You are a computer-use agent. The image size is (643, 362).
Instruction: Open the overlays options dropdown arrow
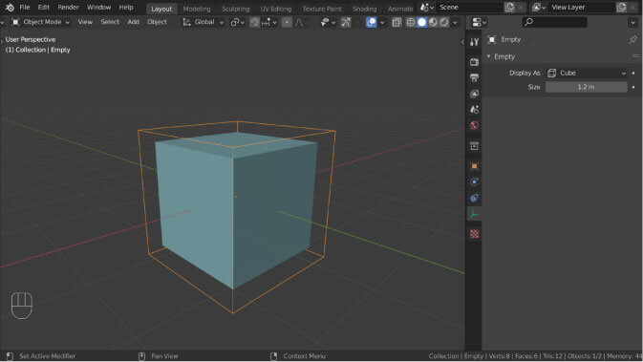(x=382, y=22)
